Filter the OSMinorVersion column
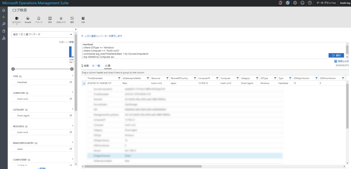Viewport: 351px width, 169px height. tap(343, 78)
